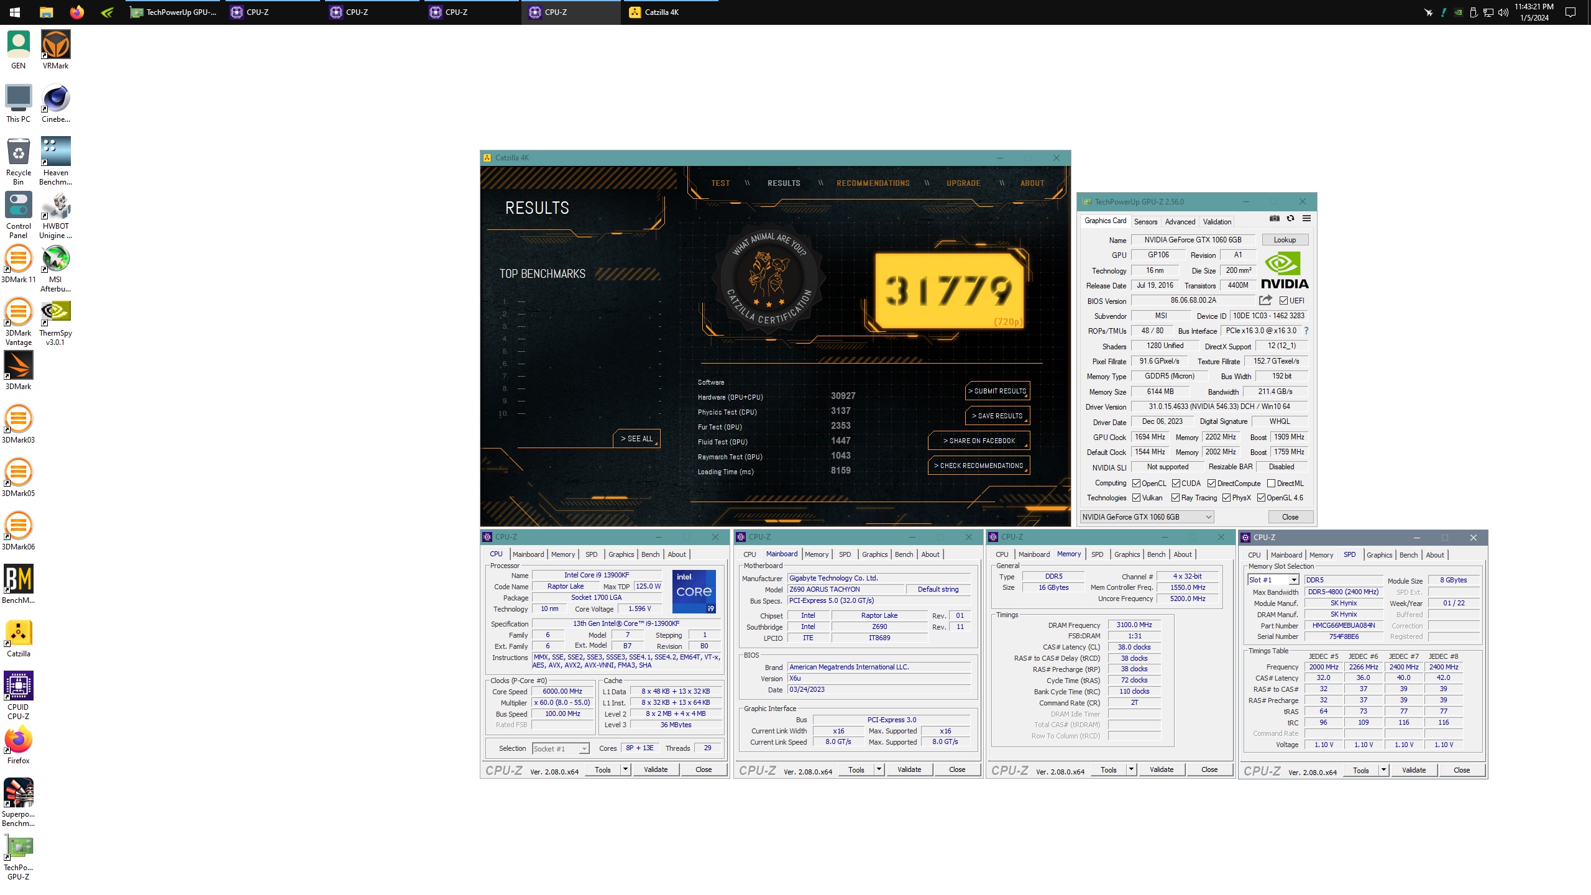Open the notification center icon

[x=1570, y=12]
